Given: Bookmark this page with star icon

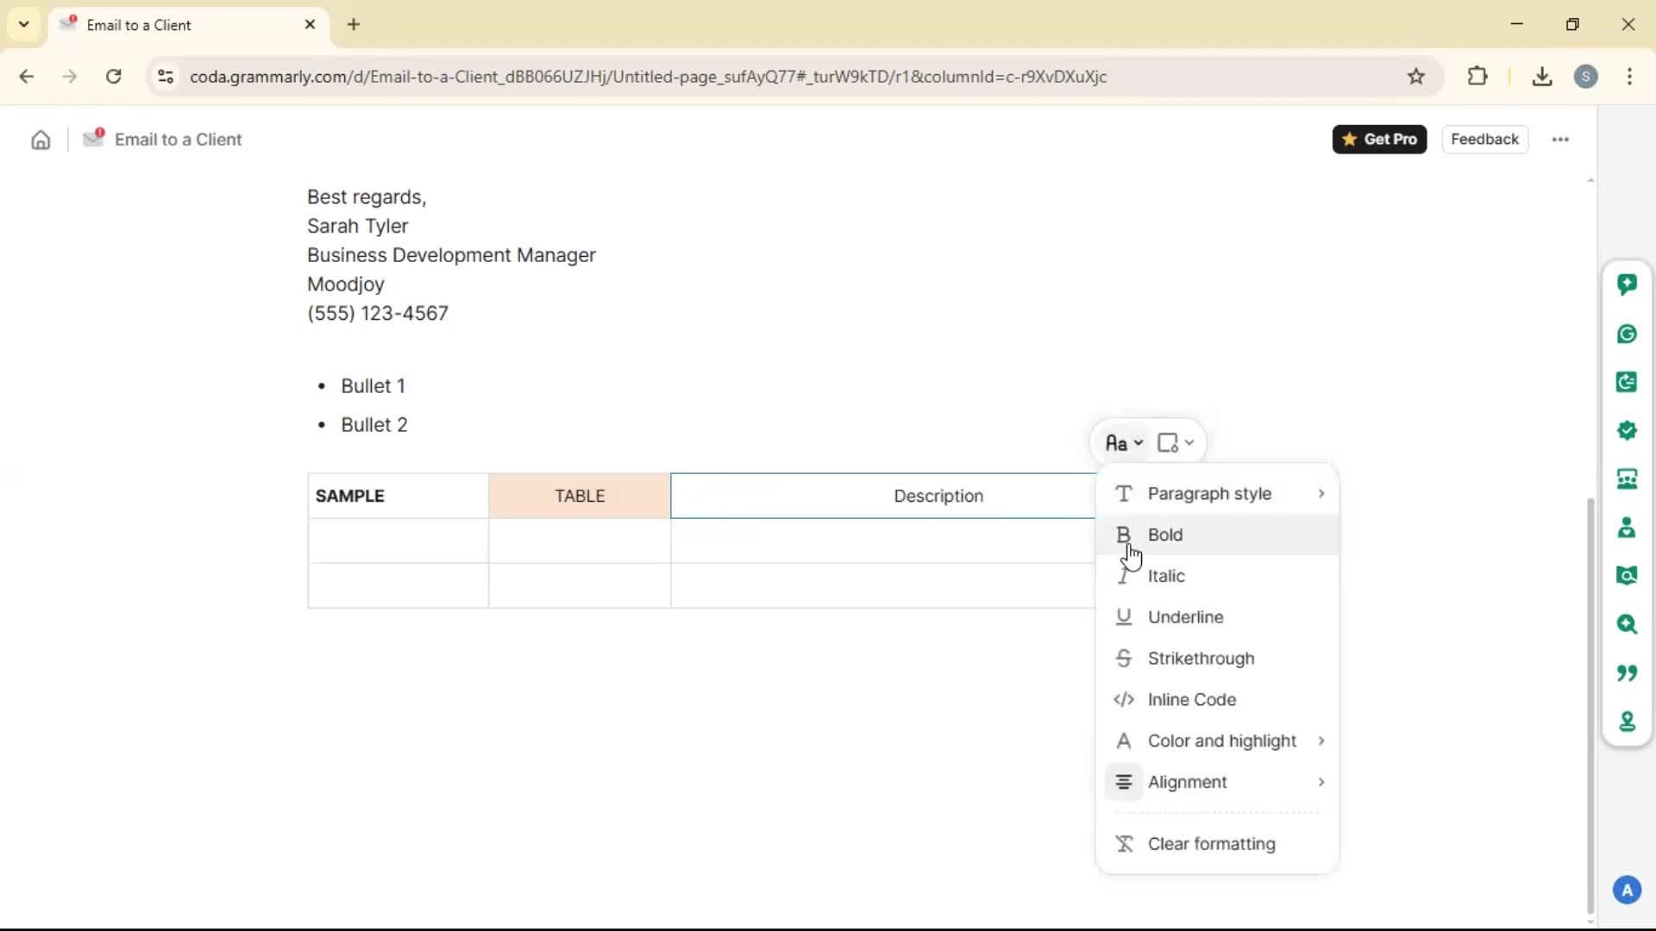Looking at the screenshot, I should (1416, 77).
